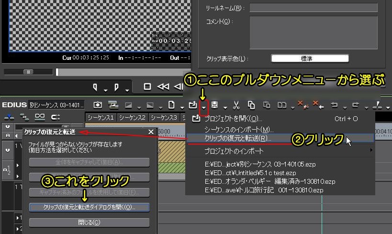Viewport: 392px width, 234px height.
Task: Click 全体をキャプチャして復旧(A)... button
Action: pos(89,162)
